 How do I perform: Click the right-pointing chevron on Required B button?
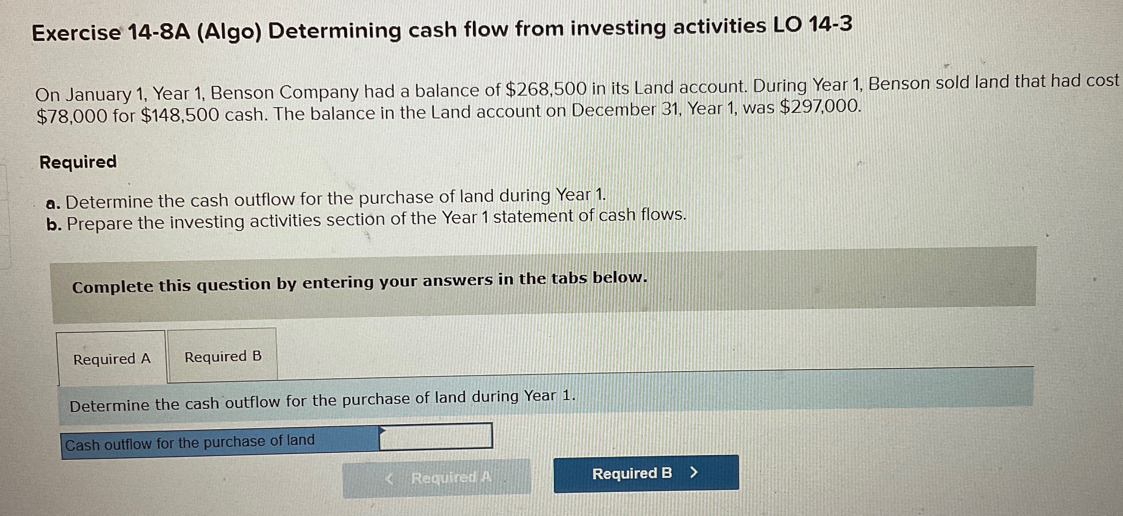[695, 473]
